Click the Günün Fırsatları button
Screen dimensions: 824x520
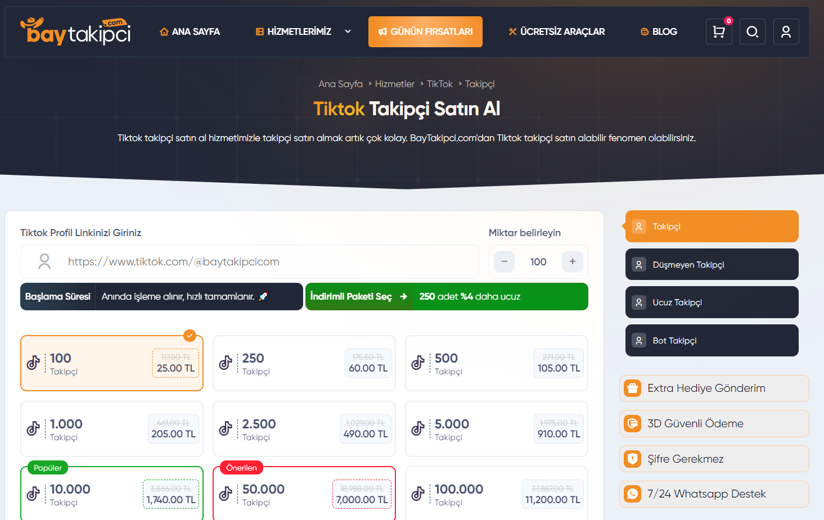425,32
